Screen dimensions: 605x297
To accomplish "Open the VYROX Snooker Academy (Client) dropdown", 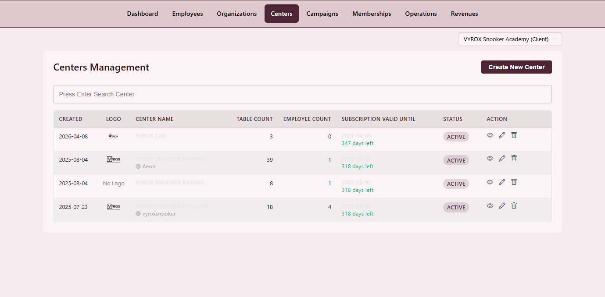I will [510, 39].
